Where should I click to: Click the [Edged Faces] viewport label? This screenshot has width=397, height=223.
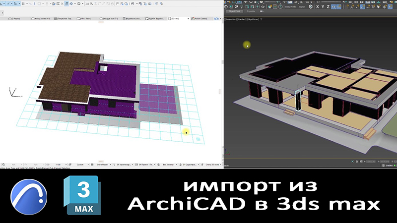[x=253, y=19]
